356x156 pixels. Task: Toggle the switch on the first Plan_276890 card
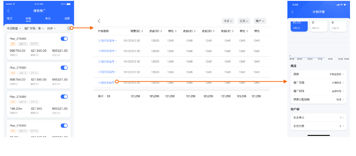tap(64, 39)
